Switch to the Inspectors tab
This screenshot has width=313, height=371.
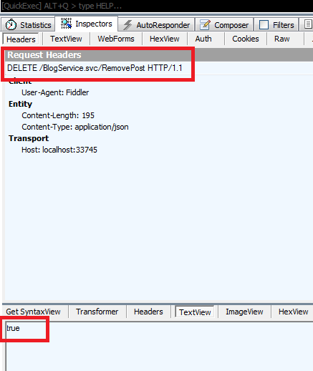87,24
